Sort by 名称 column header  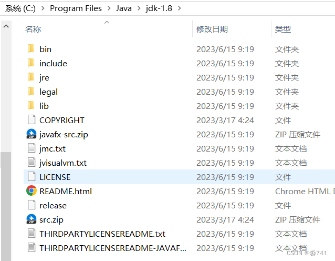tap(33, 29)
